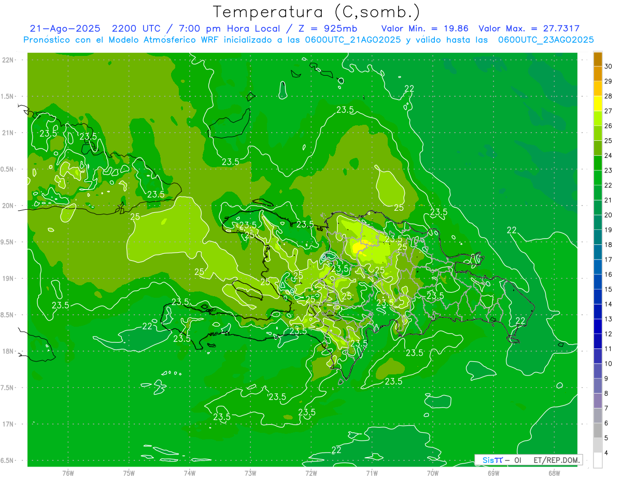Click the latitude axis label "17N"

click(7, 424)
